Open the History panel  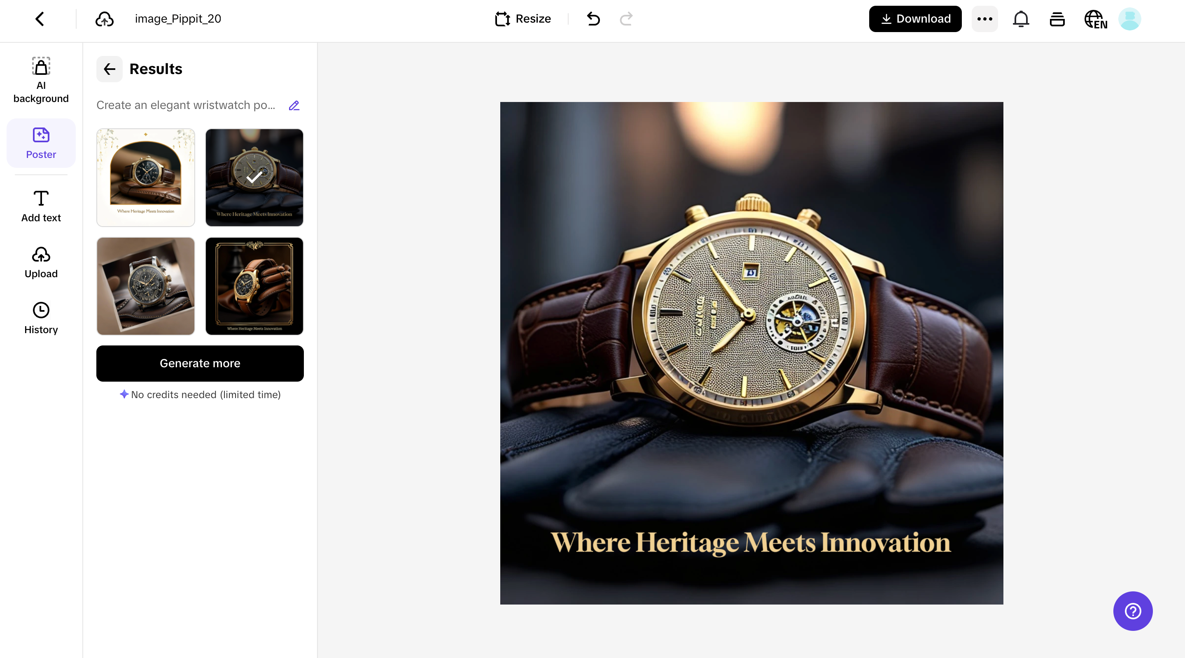pos(41,318)
